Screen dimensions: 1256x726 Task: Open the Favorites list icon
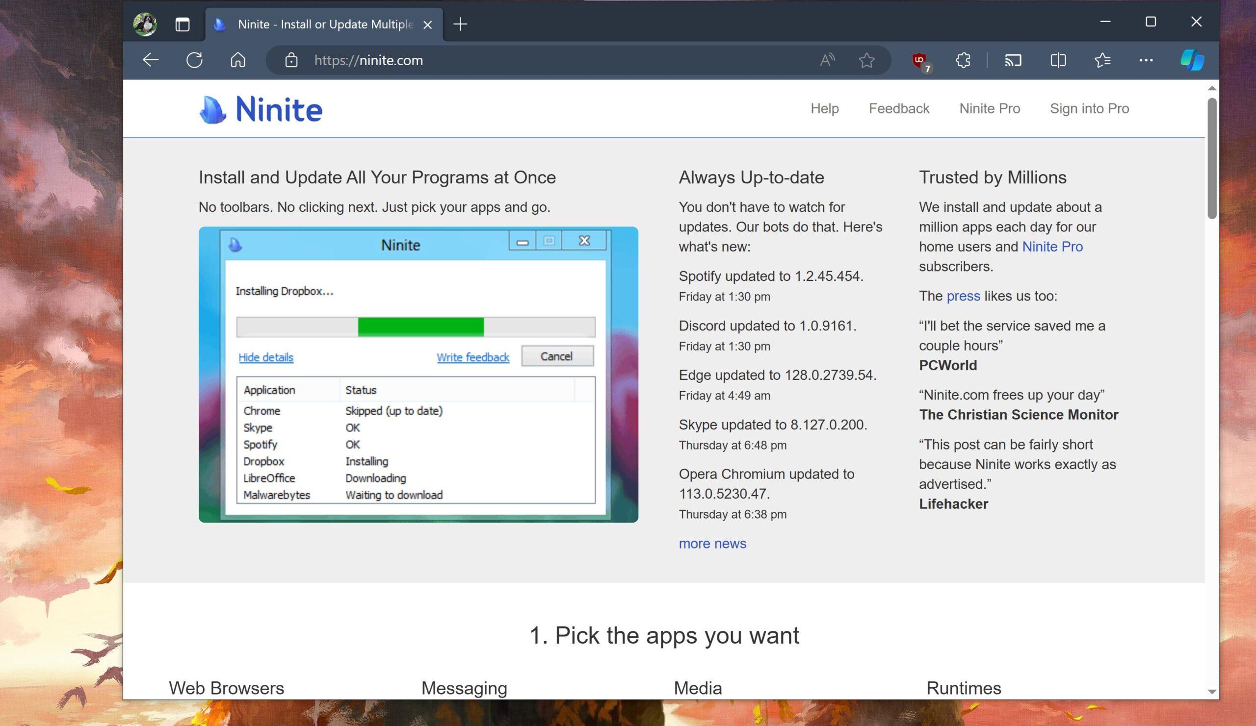(x=1102, y=60)
